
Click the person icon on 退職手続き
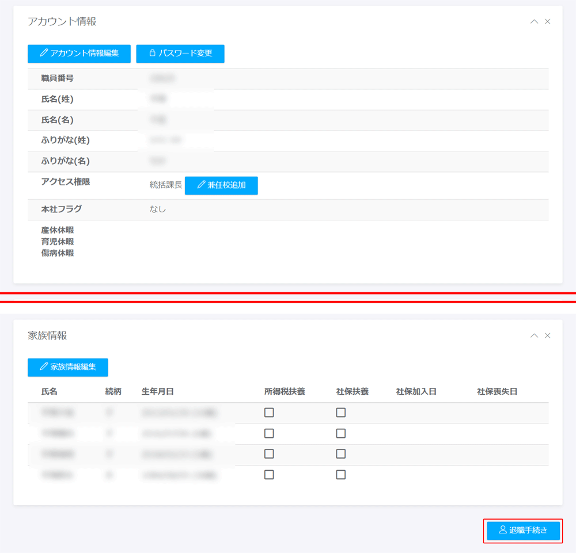503,530
